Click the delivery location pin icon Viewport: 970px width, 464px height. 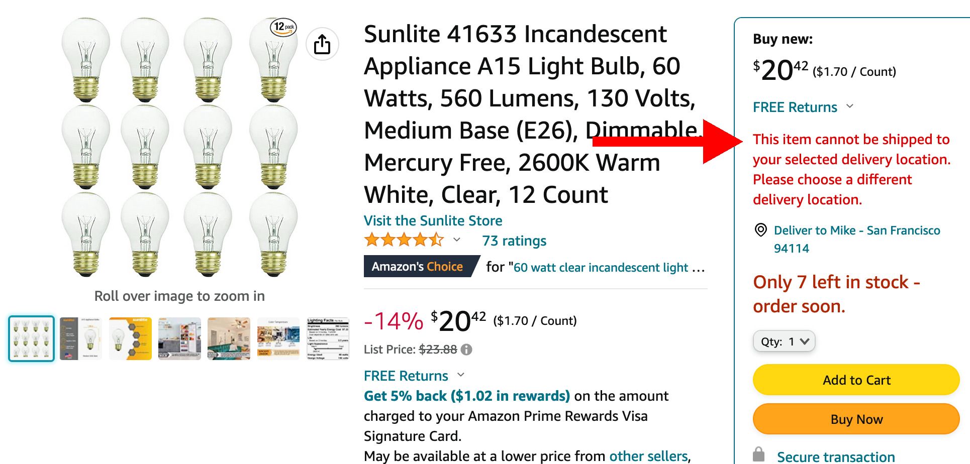(x=761, y=230)
